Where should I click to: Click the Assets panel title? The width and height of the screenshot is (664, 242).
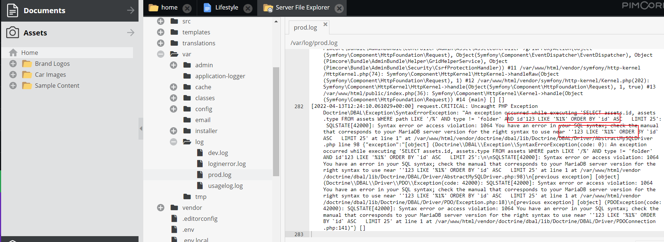tap(35, 33)
